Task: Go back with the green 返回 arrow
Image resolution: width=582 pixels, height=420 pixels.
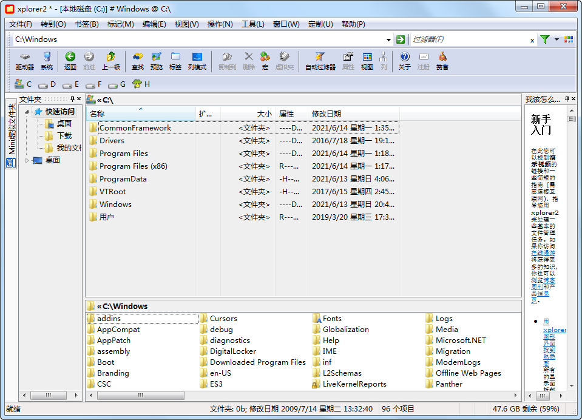Action: point(70,61)
